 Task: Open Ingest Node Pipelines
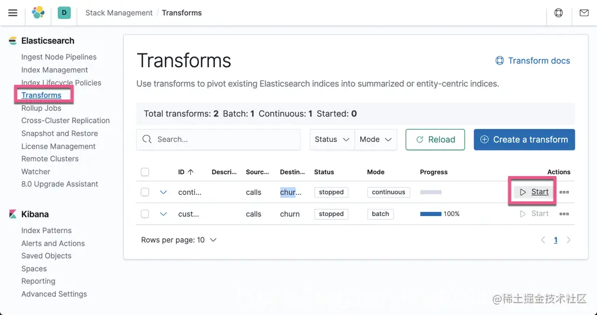click(x=59, y=57)
